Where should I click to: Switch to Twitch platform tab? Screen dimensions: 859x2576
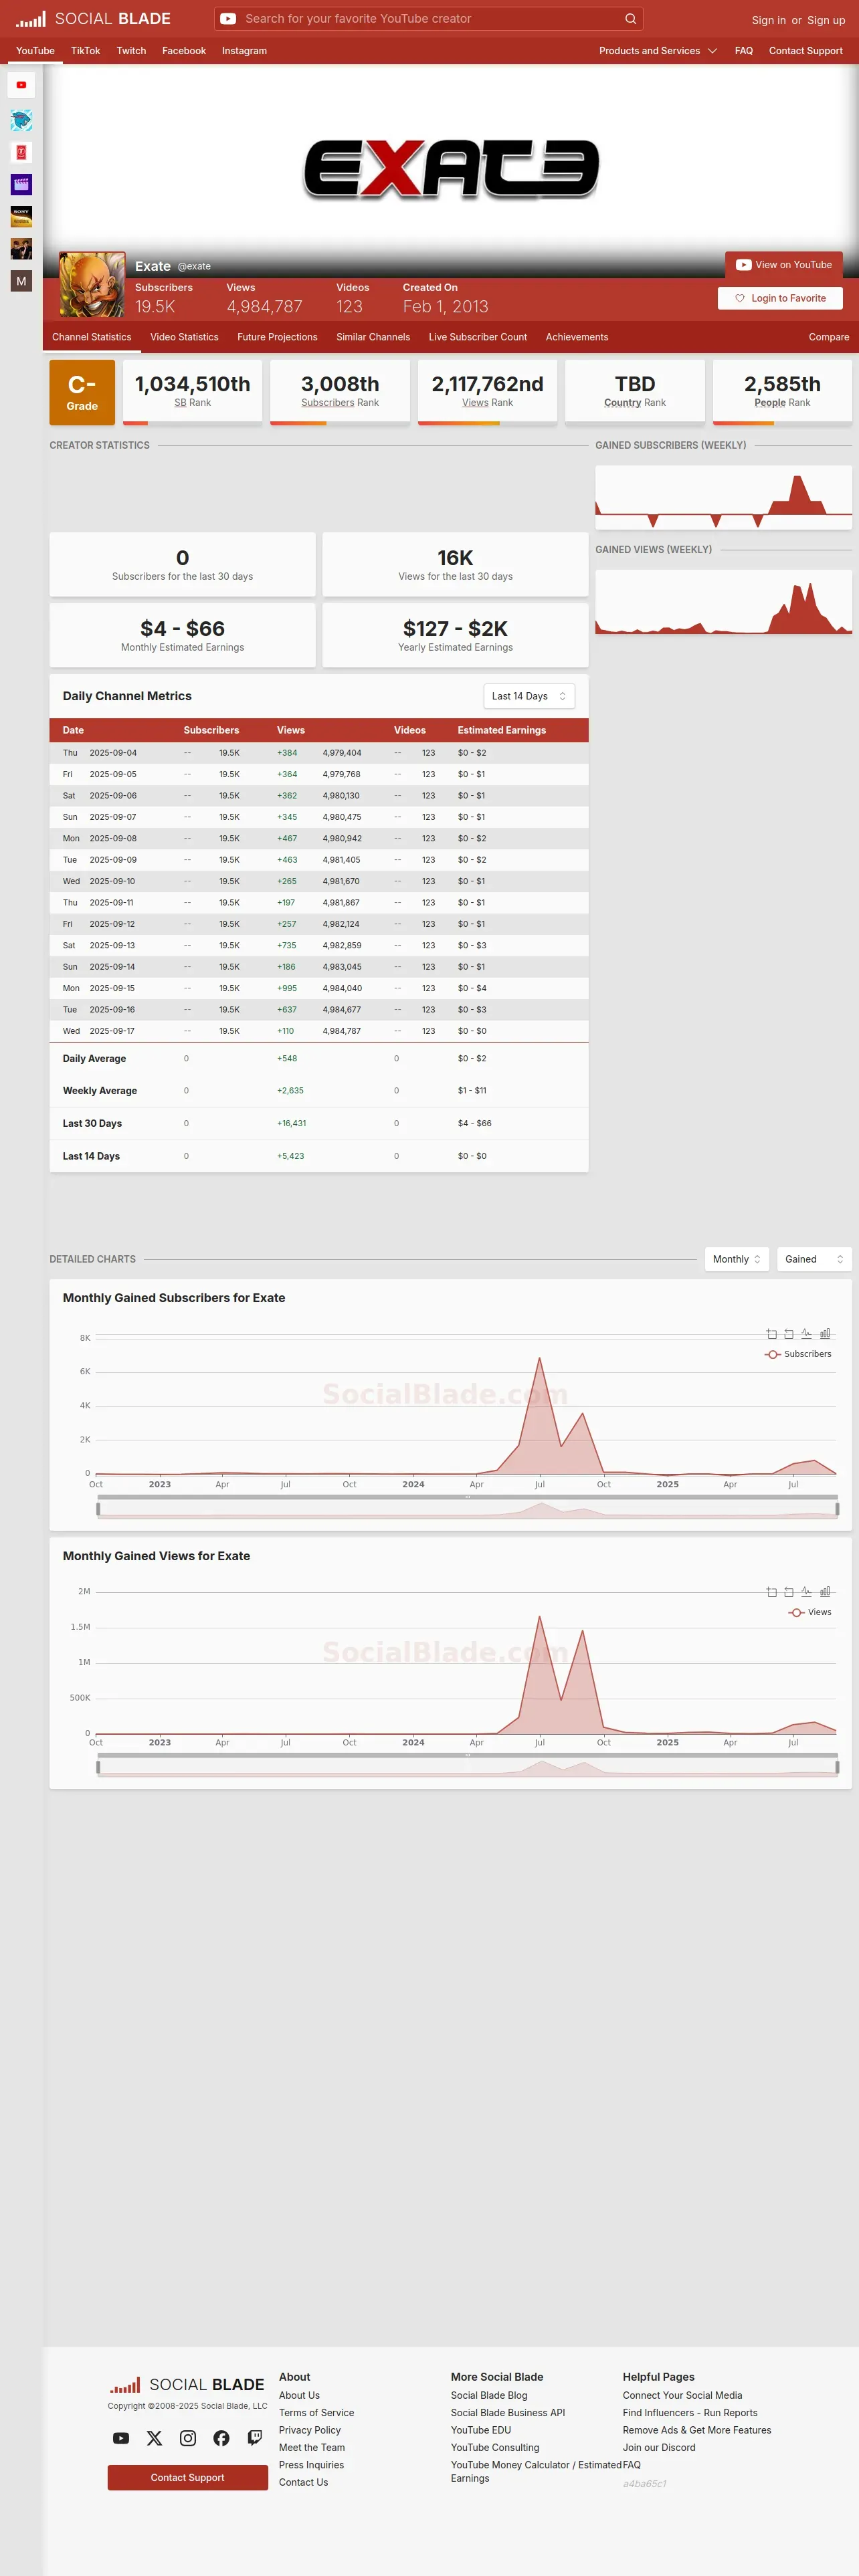coord(131,51)
